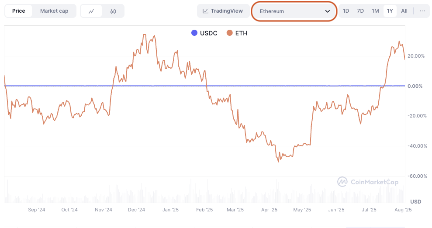
Task: Toggle ETH series in the legend
Action: (237, 33)
